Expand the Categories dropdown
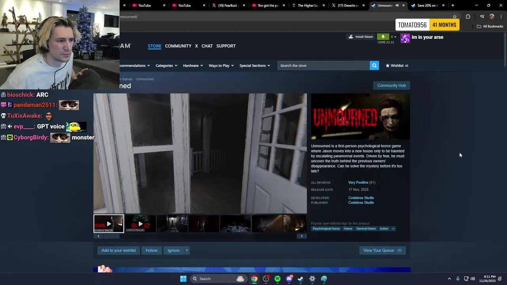The width and height of the screenshot is (507, 285). pyautogui.click(x=166, y=65)
